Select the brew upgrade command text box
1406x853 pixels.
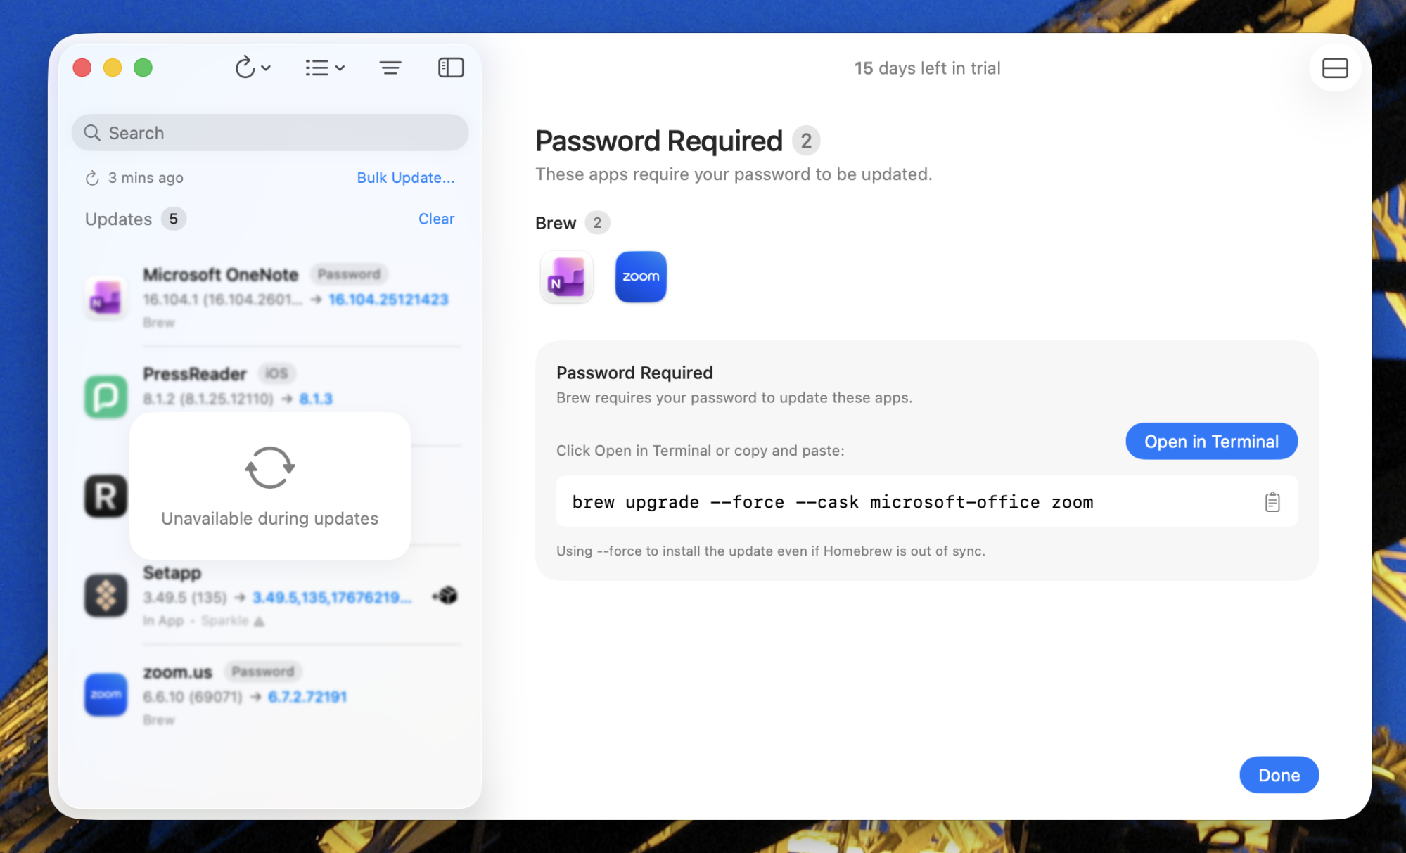click(830, 501)
